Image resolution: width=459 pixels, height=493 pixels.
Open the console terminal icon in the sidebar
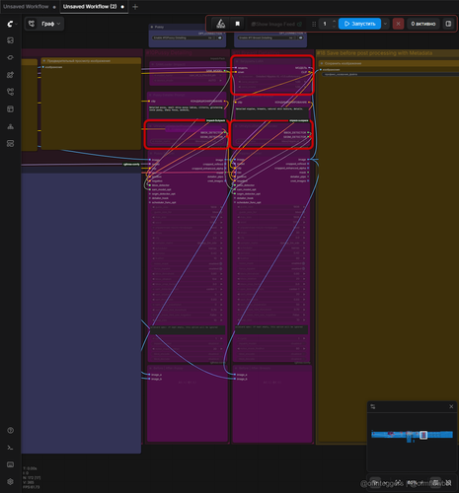click(10, 448)
